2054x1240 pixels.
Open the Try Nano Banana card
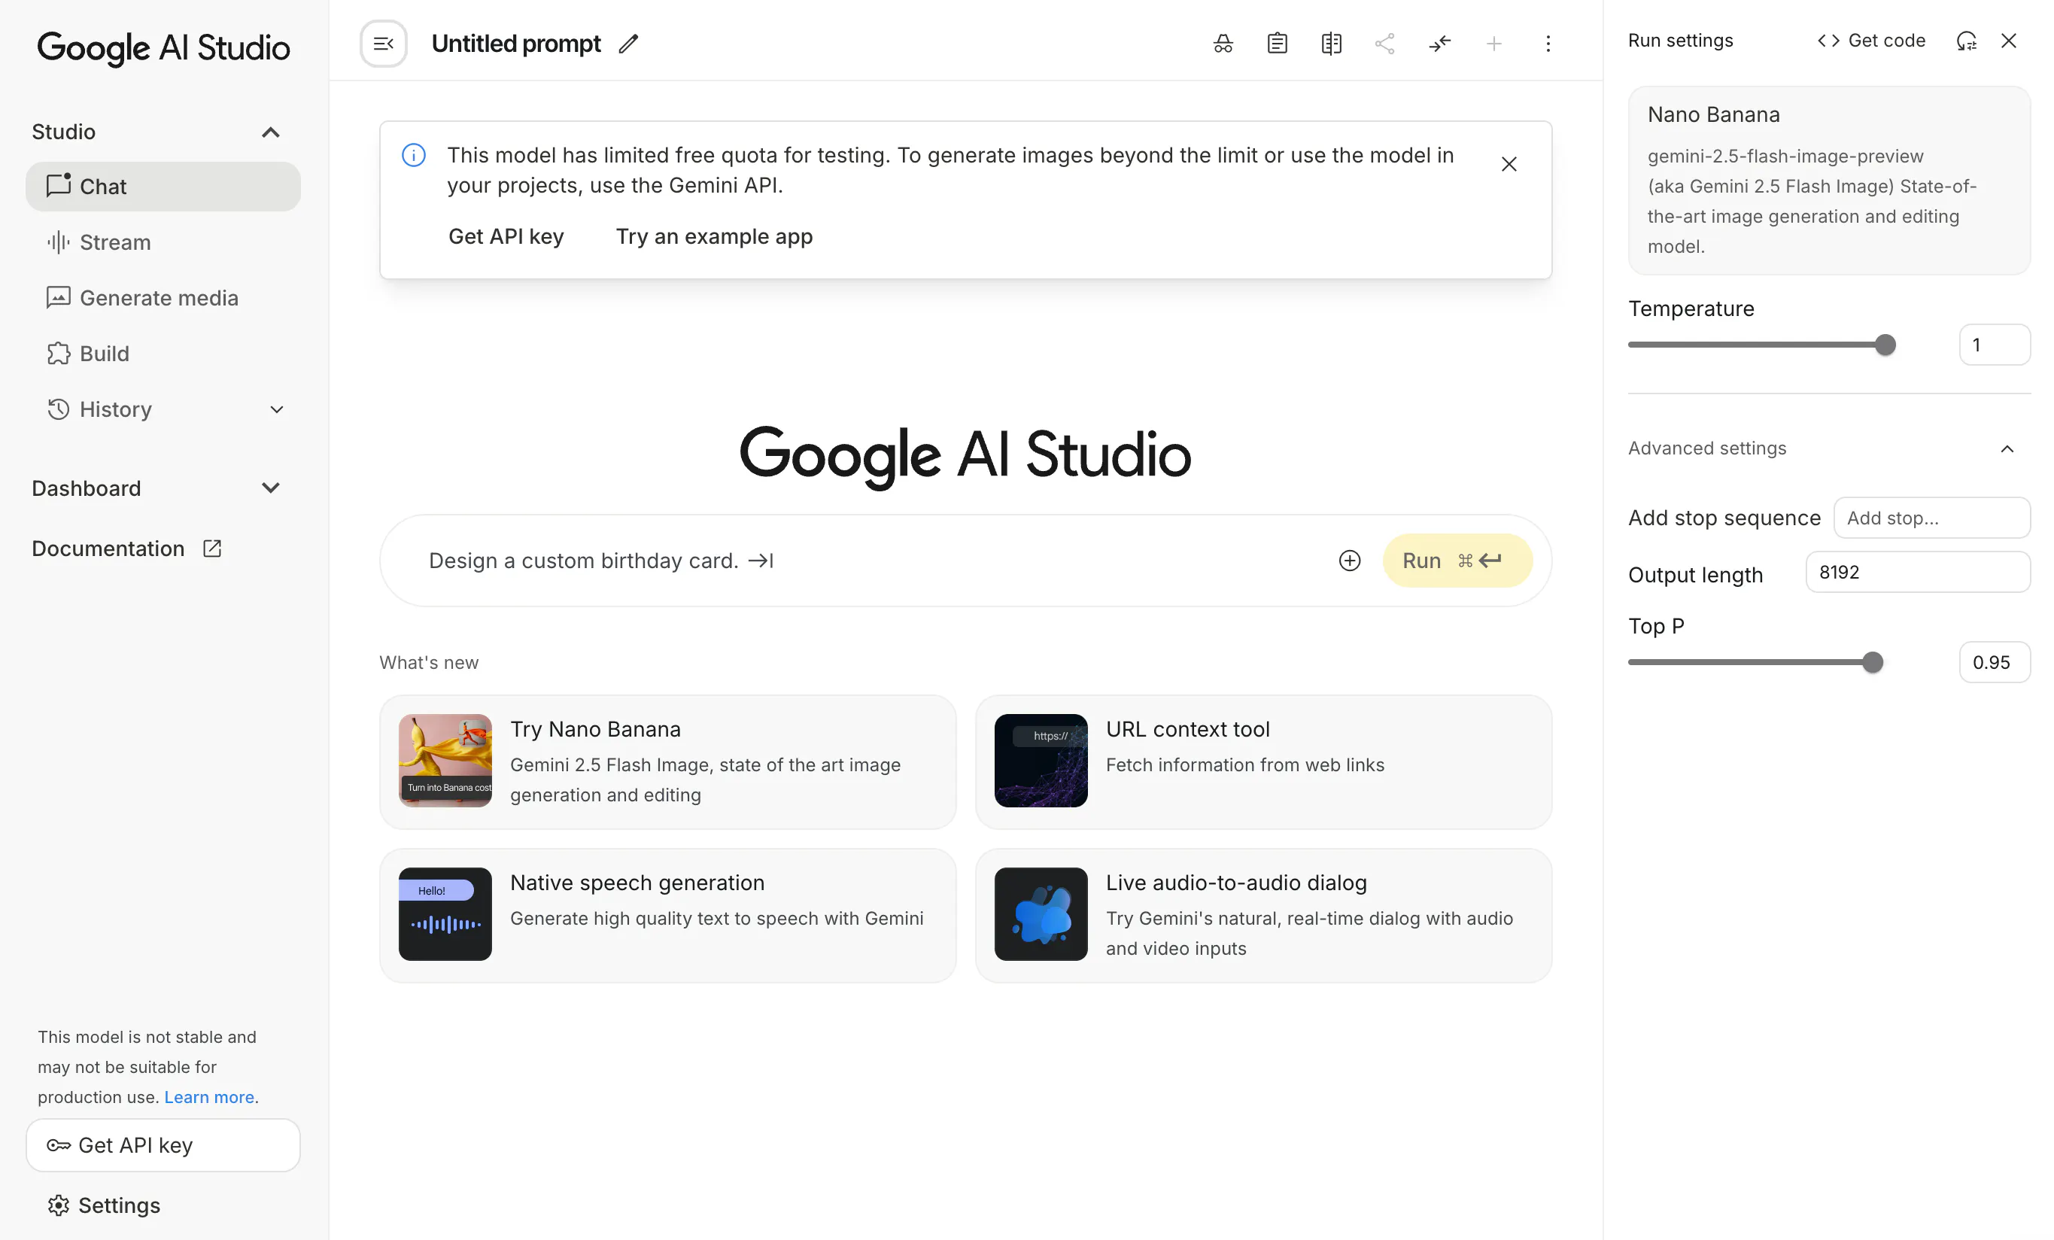pyautogui.click(x=667, y=762)
